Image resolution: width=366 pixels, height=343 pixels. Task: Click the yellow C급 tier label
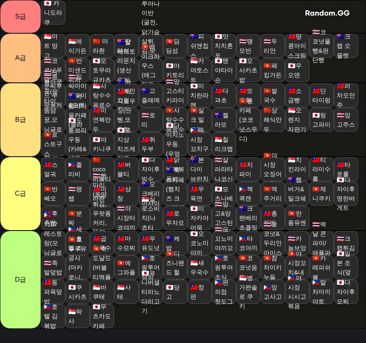(x=21, y=194)
